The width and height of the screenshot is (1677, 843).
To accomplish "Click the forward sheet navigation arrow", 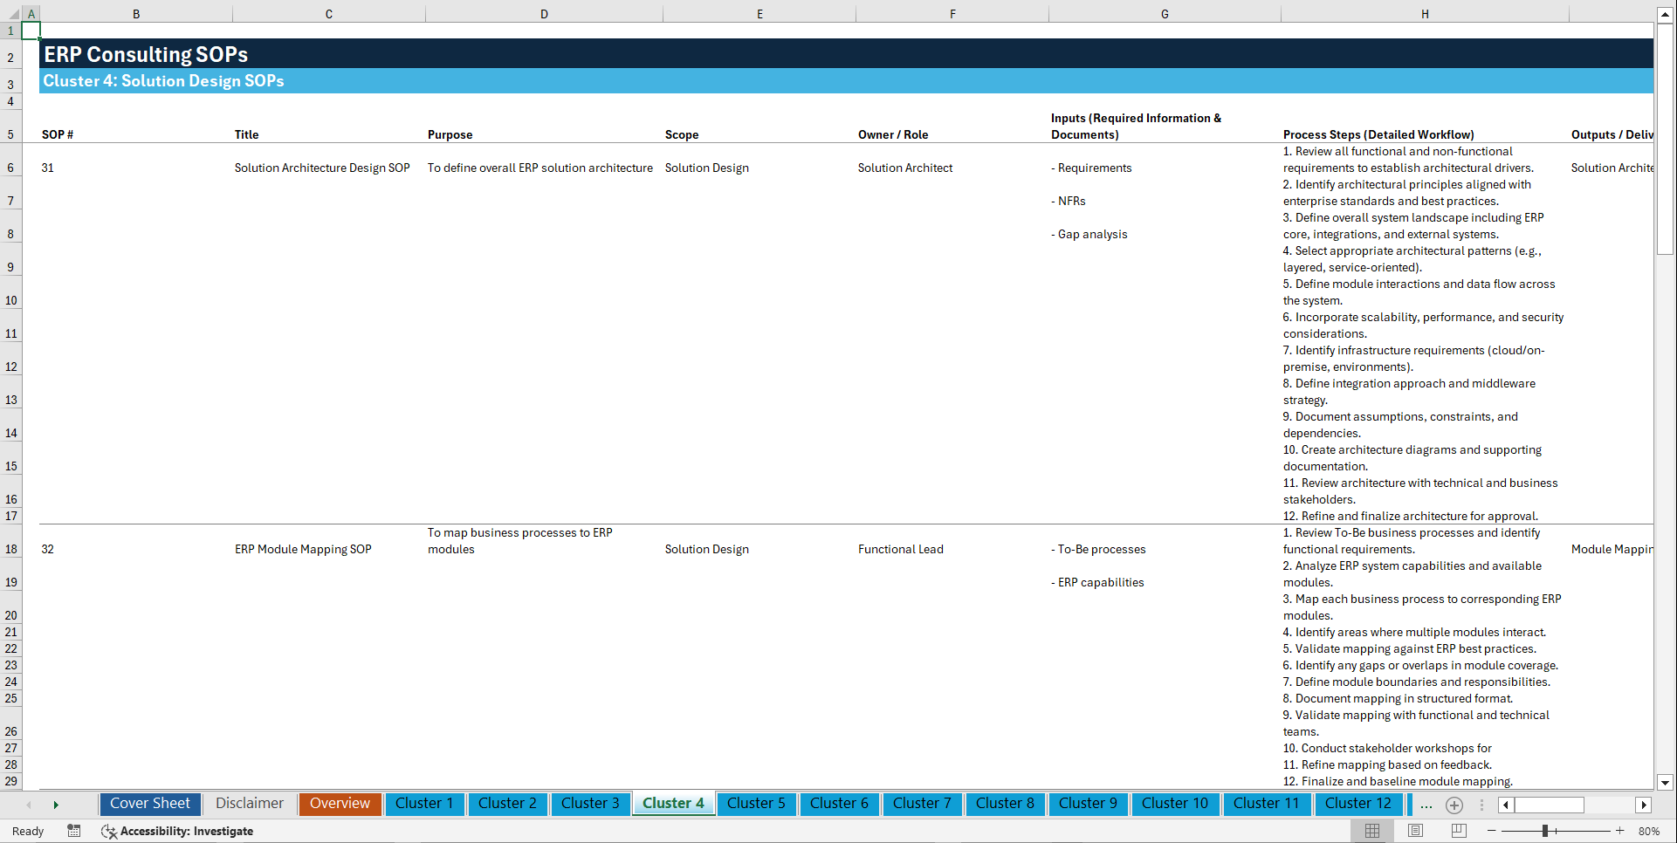I will tap(56, 805).
